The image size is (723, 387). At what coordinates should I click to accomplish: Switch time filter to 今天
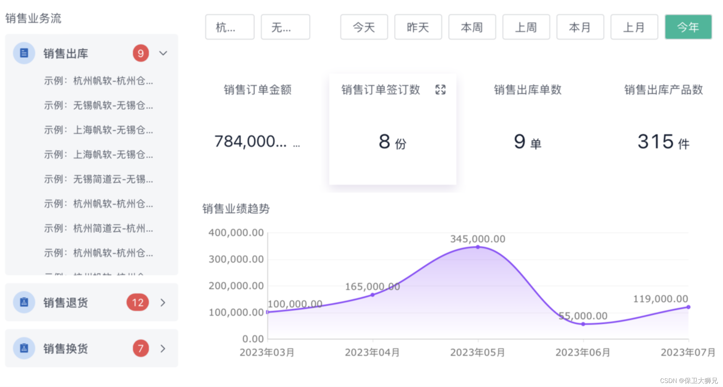click(x=364, y=27)
